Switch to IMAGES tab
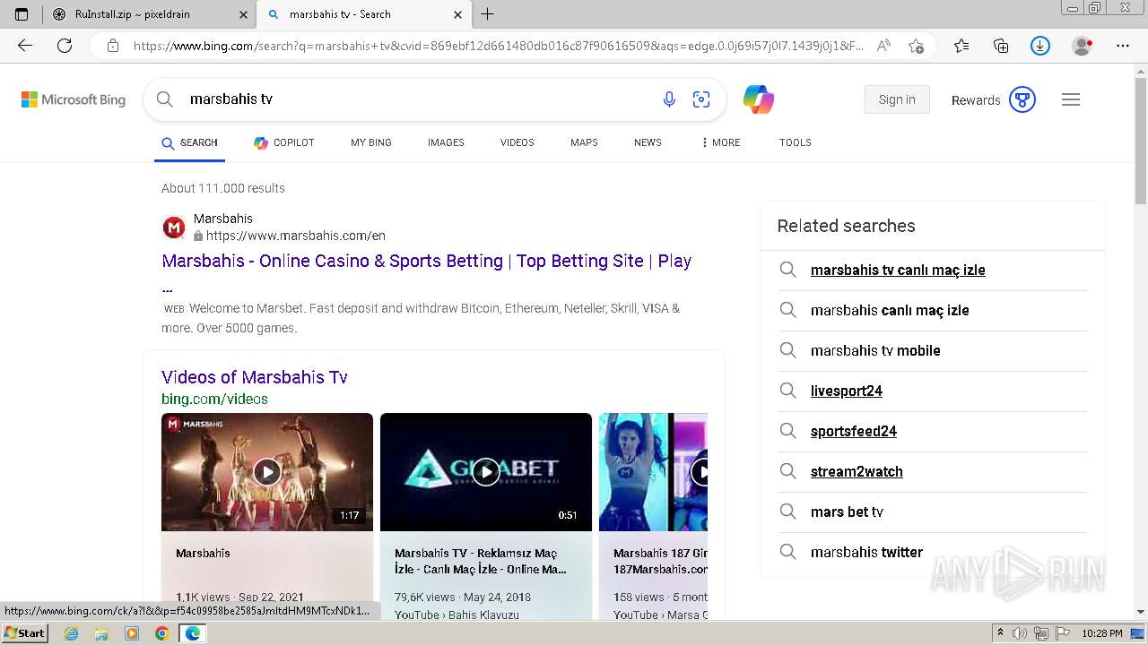The image size is (1148, 645). [x=446, y=142]
